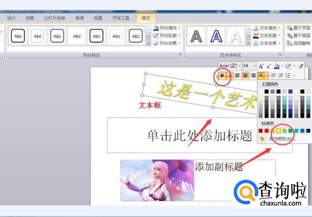Pick the light green standard color swatch
The image size is (312, 217).
[284, 131]
